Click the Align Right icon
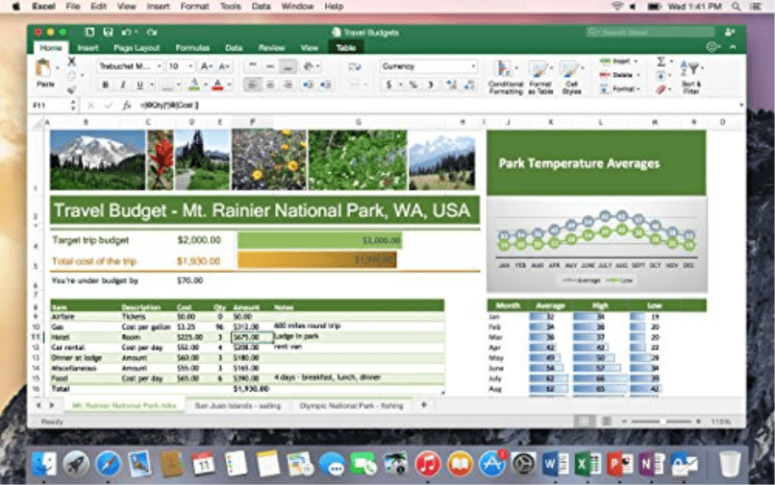Screen dimensions: 775x485 (287, 85)
